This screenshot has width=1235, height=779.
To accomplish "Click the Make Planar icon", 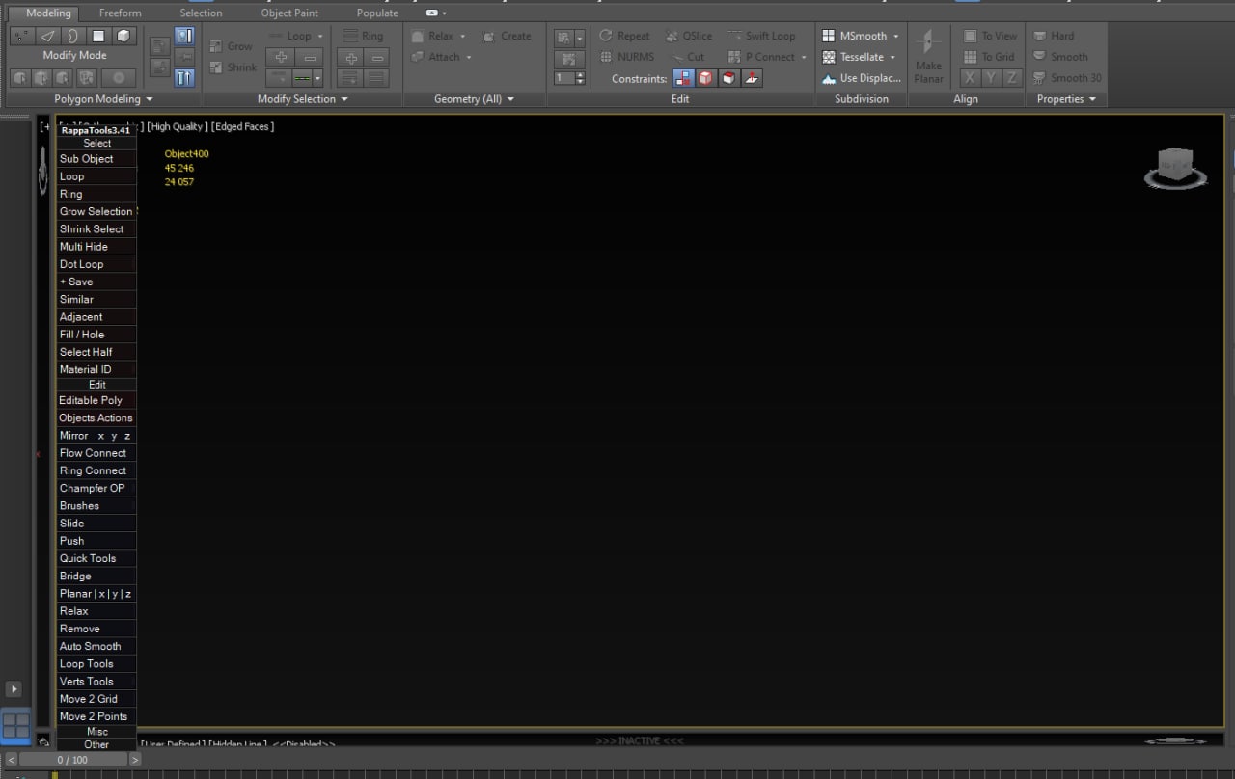I will pyautogui.click(x=928, y=42).
